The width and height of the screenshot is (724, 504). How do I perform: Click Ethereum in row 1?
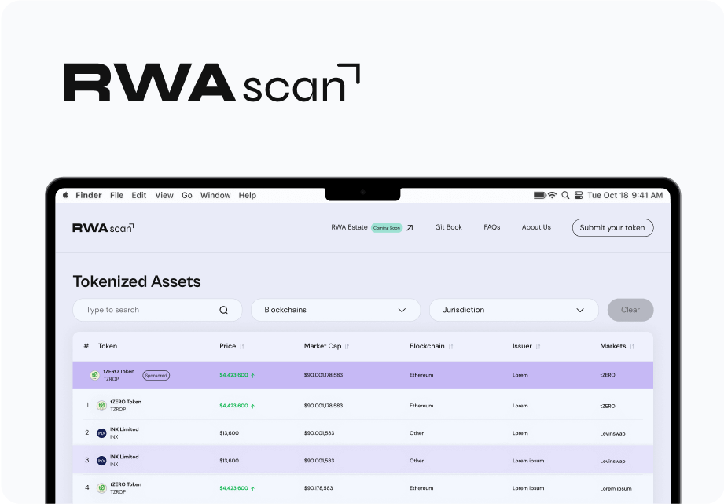(x=421, y=406)
